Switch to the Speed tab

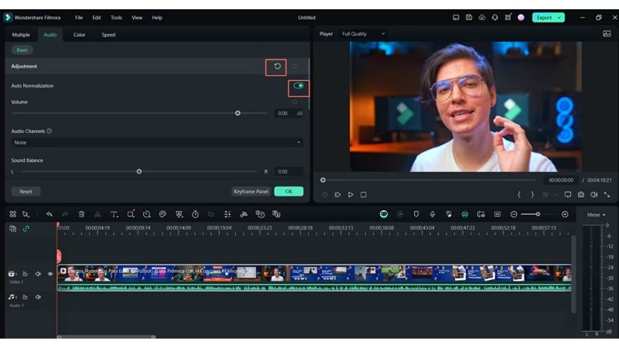tap(108, 35)
